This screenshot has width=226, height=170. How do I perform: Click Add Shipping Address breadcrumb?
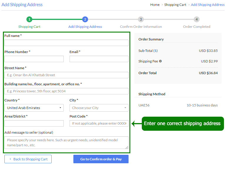[208, 5]
